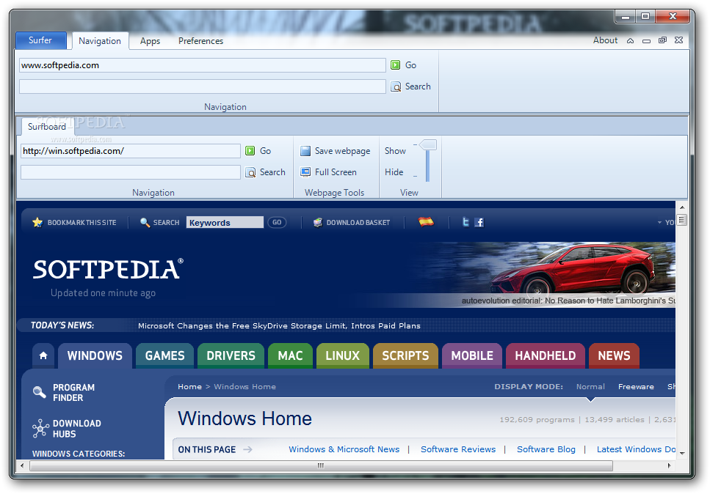Choose Normal display mode
The image size is (710, 494).
pyautogui.click(x=590, y=386)
